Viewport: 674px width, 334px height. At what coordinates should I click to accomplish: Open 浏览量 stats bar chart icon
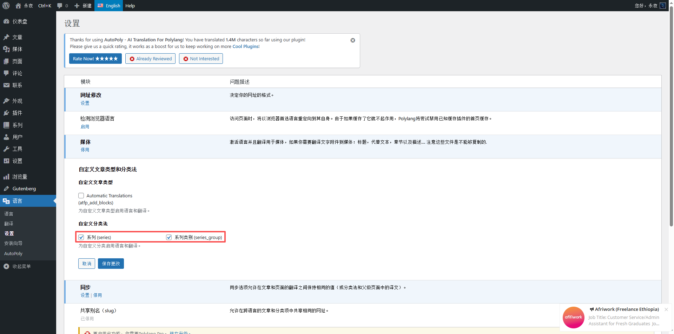coord(6,177)
